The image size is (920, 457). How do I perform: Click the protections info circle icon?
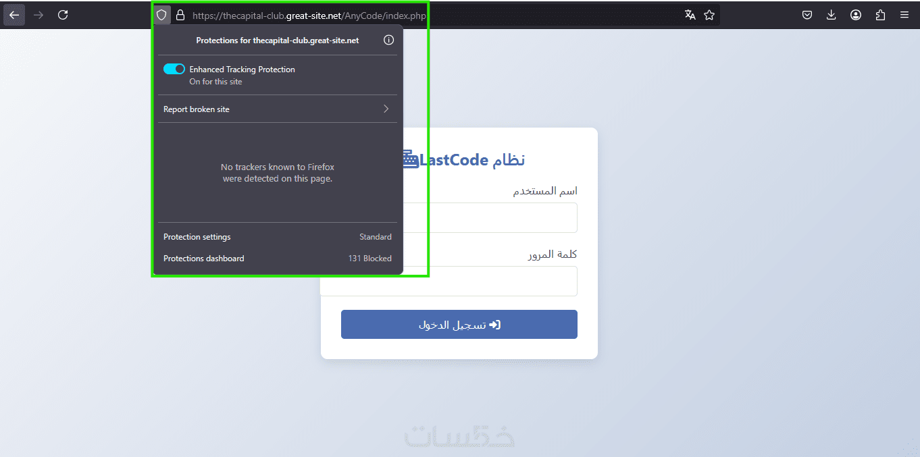pyautogui.click(x=388, y=40)
